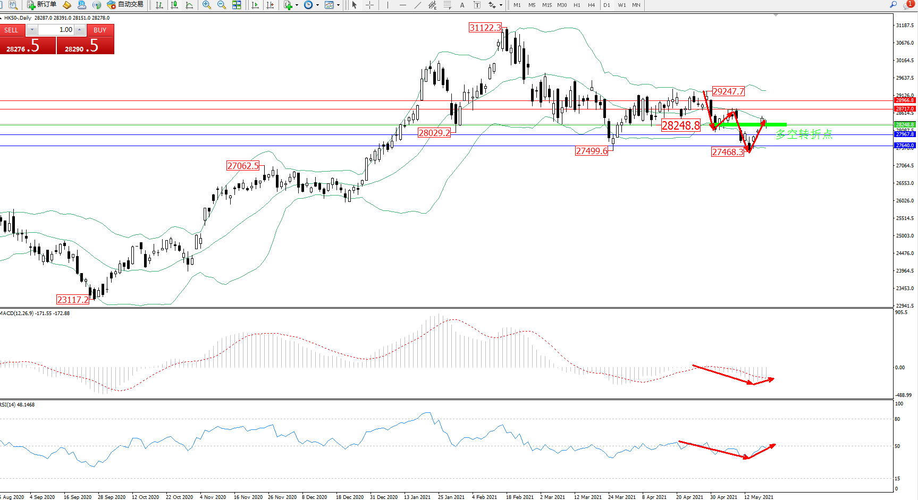
Task: Click the New Order (新订单) button
Action: pyautogui.click(x=41, y=5)
